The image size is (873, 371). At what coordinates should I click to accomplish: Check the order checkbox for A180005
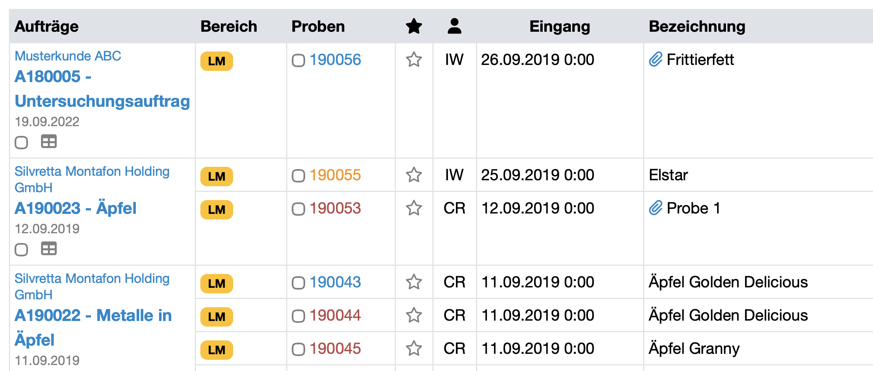coord(21,143)
